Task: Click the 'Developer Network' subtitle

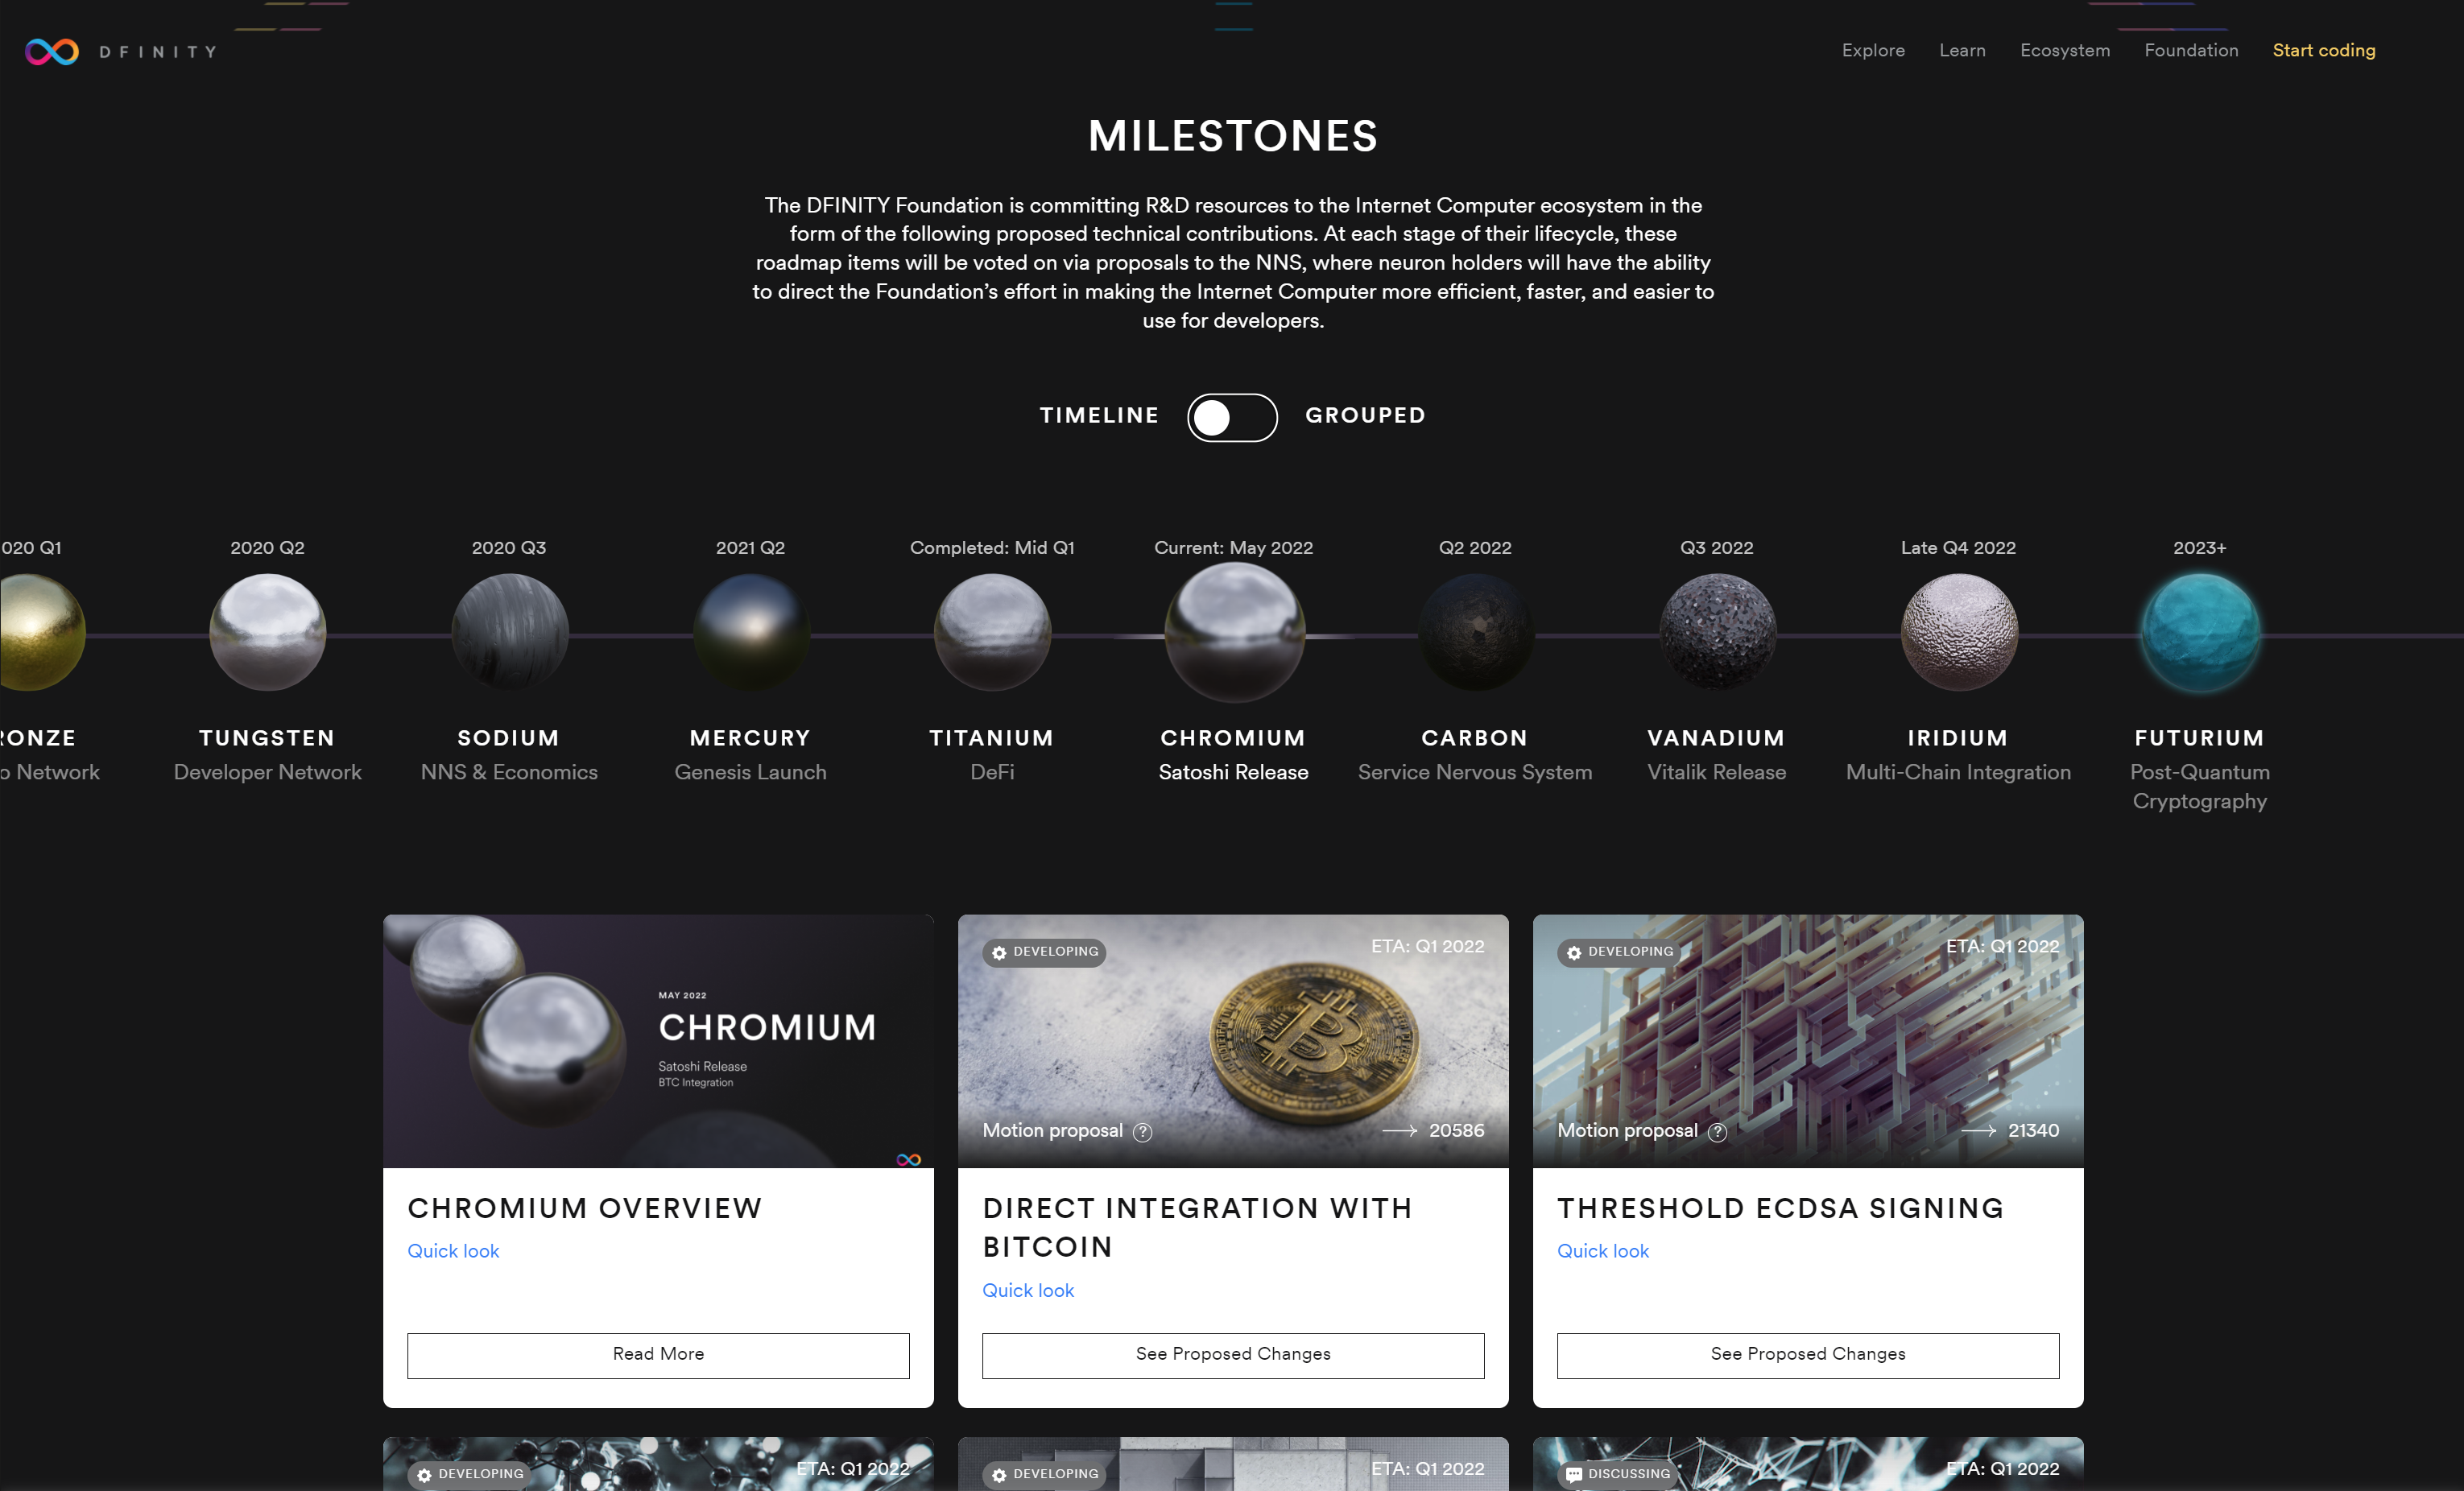Action: click(267, 772)
